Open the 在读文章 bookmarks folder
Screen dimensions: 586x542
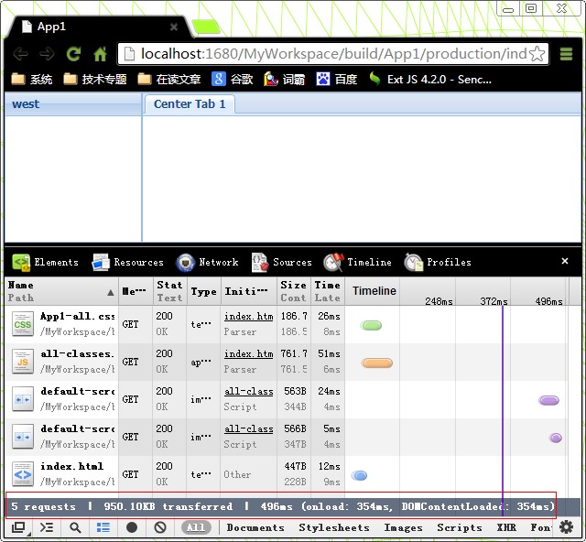tap(169, 80)
